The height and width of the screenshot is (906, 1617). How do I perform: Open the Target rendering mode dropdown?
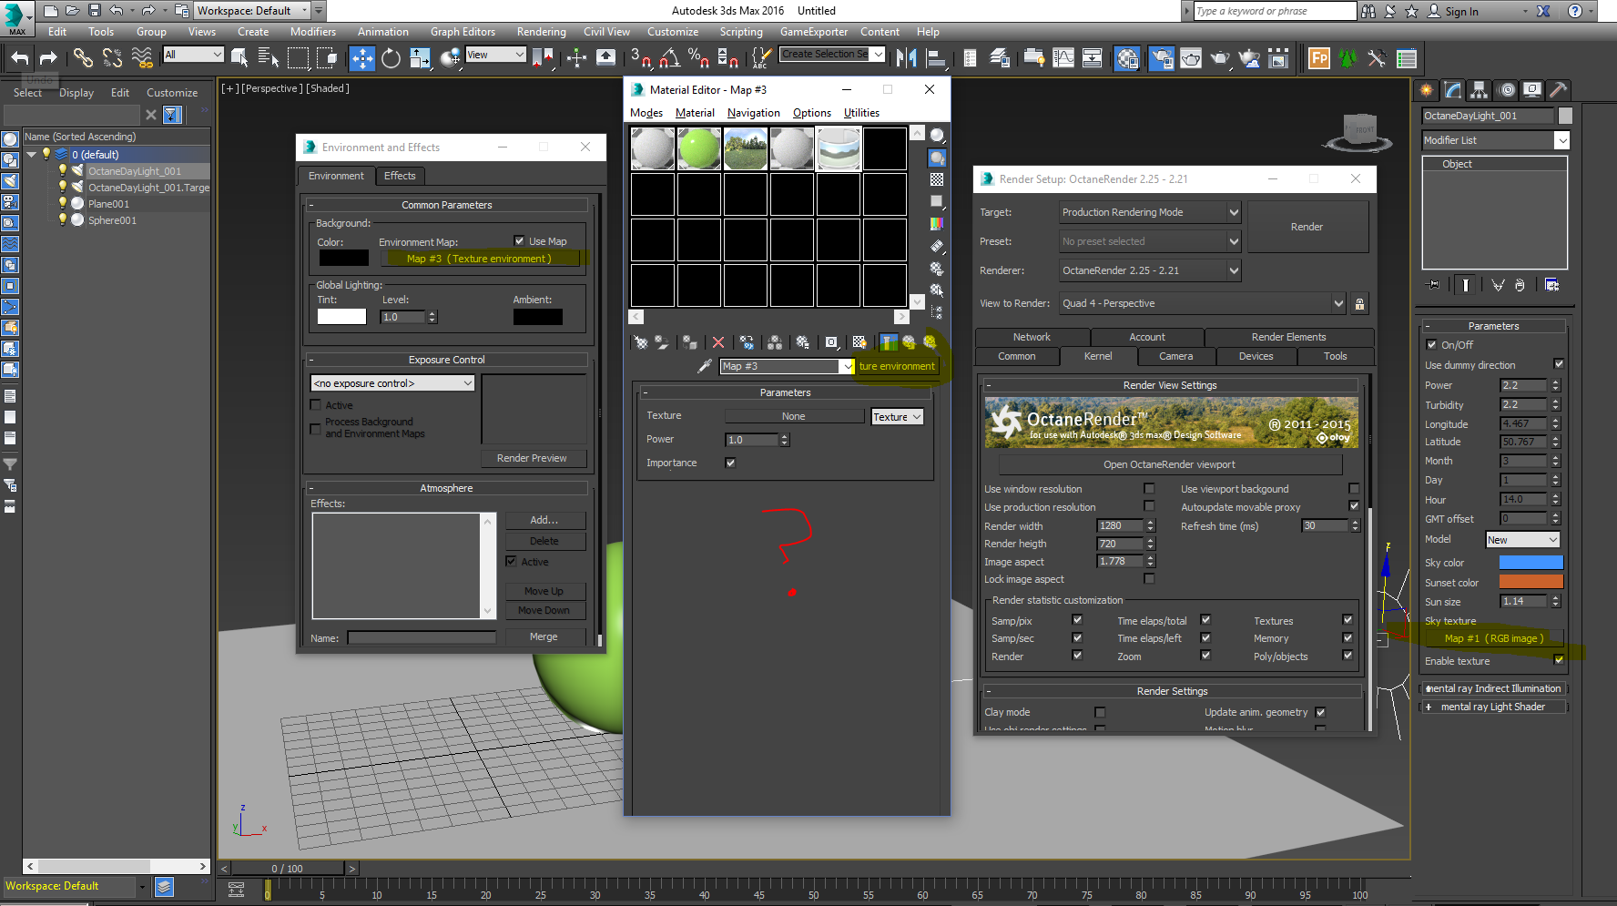(1151, 212)
